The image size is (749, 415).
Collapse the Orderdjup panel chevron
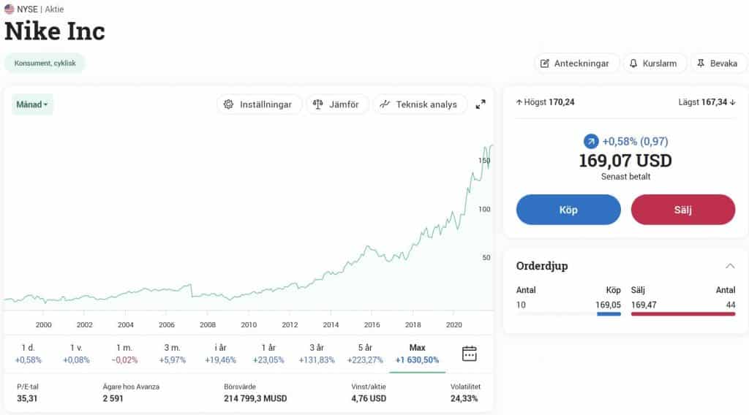coord(730,266)
